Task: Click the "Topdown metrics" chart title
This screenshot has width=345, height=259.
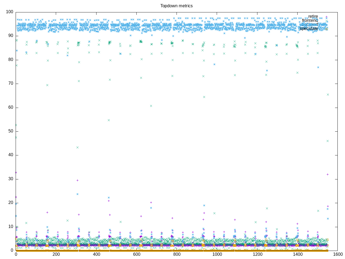Action: pyautogui.click(x=176, y=6)
